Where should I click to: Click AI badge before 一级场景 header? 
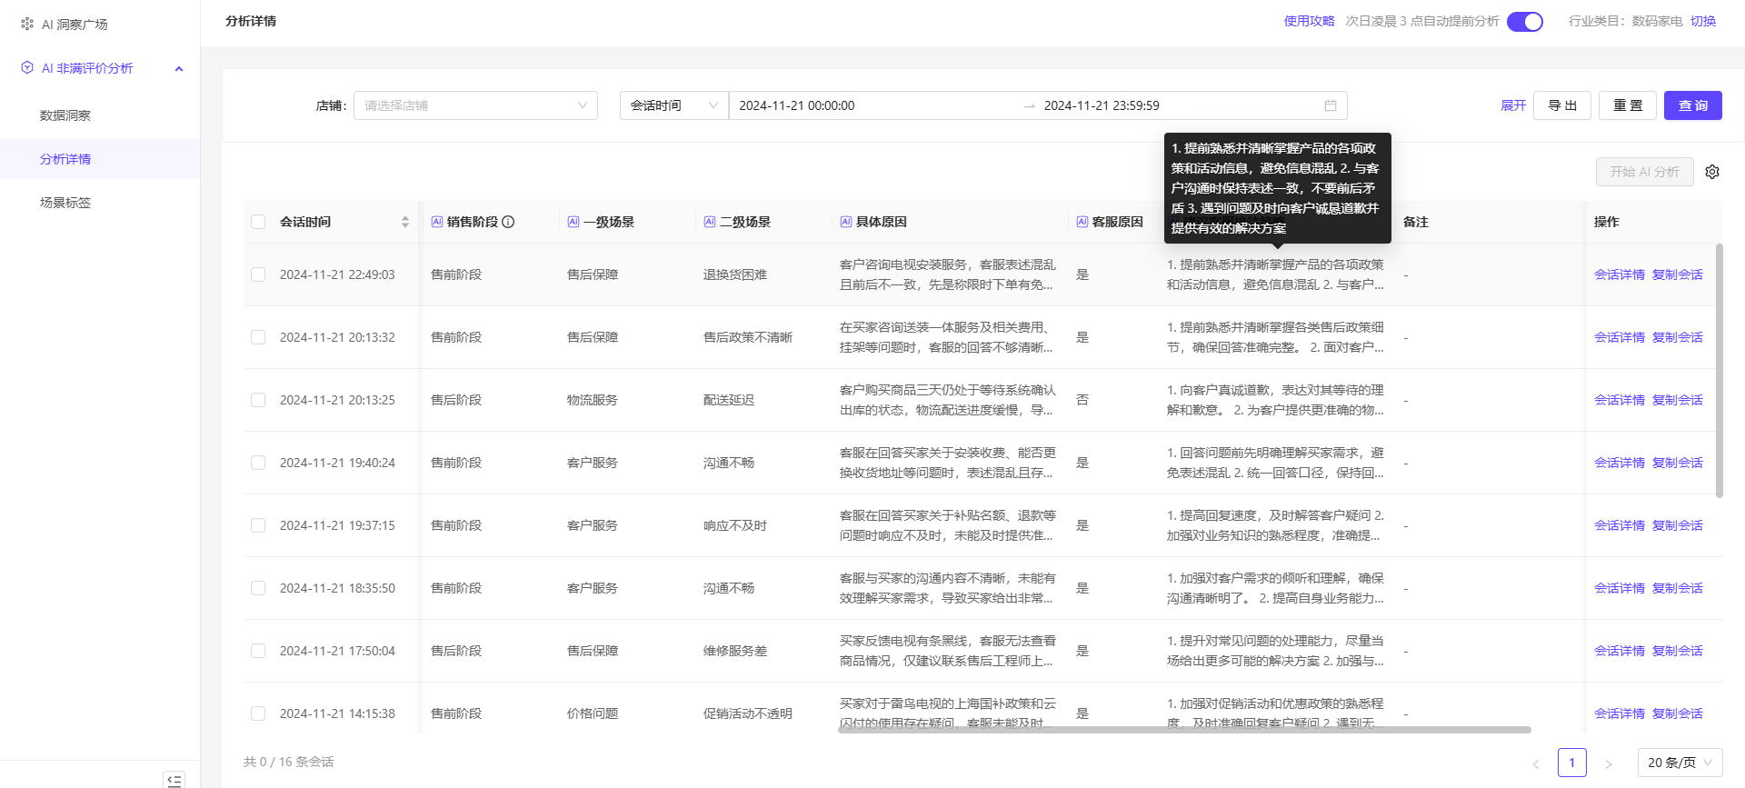(573, 222)
